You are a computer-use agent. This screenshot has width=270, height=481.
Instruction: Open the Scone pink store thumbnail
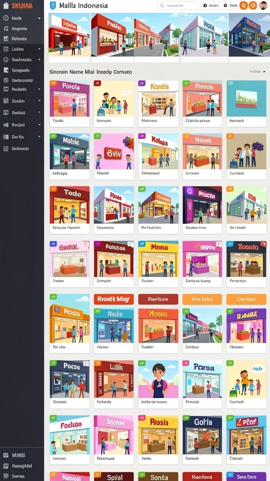coord(113,435)
